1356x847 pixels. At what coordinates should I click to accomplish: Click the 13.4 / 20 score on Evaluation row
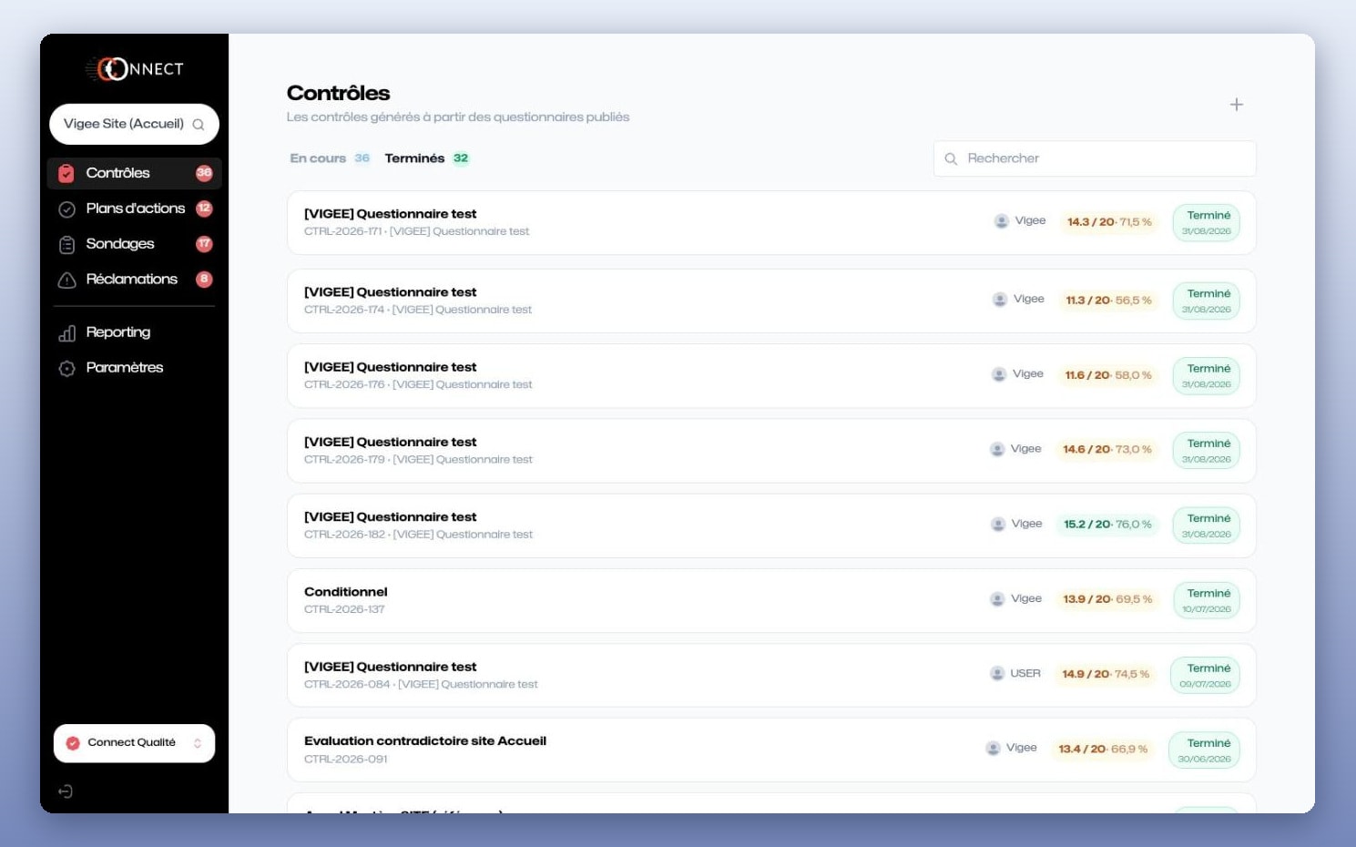[x=1103, y=750]
